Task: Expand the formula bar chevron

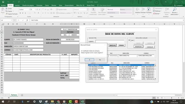Action: pos(183,20)
